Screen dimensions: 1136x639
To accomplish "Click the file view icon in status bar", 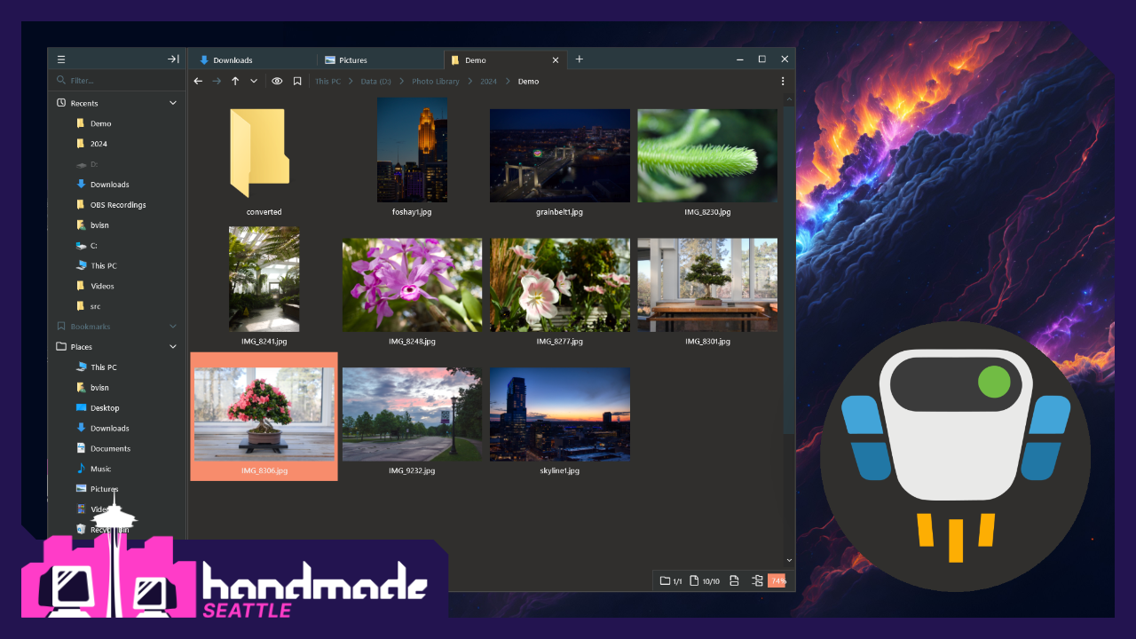I will click(734, 581).
